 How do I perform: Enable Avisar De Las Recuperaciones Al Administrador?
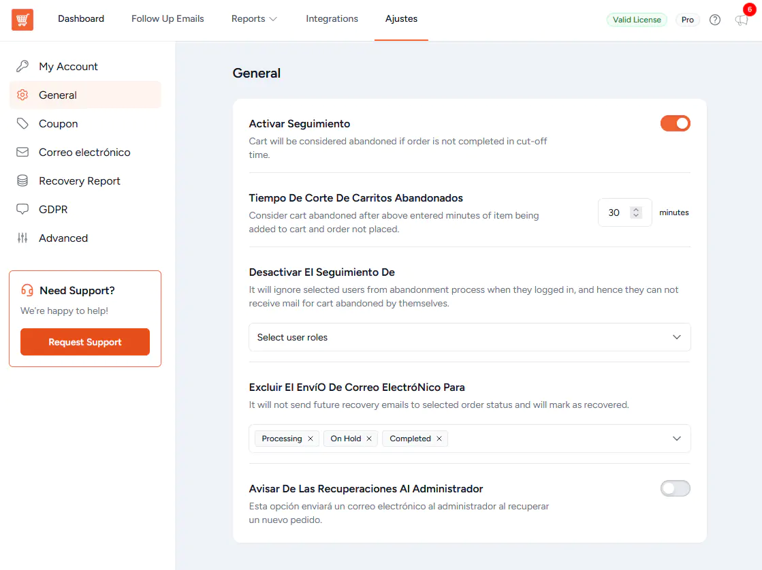pos(675,488)
